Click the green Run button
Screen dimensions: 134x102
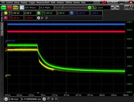3,8
